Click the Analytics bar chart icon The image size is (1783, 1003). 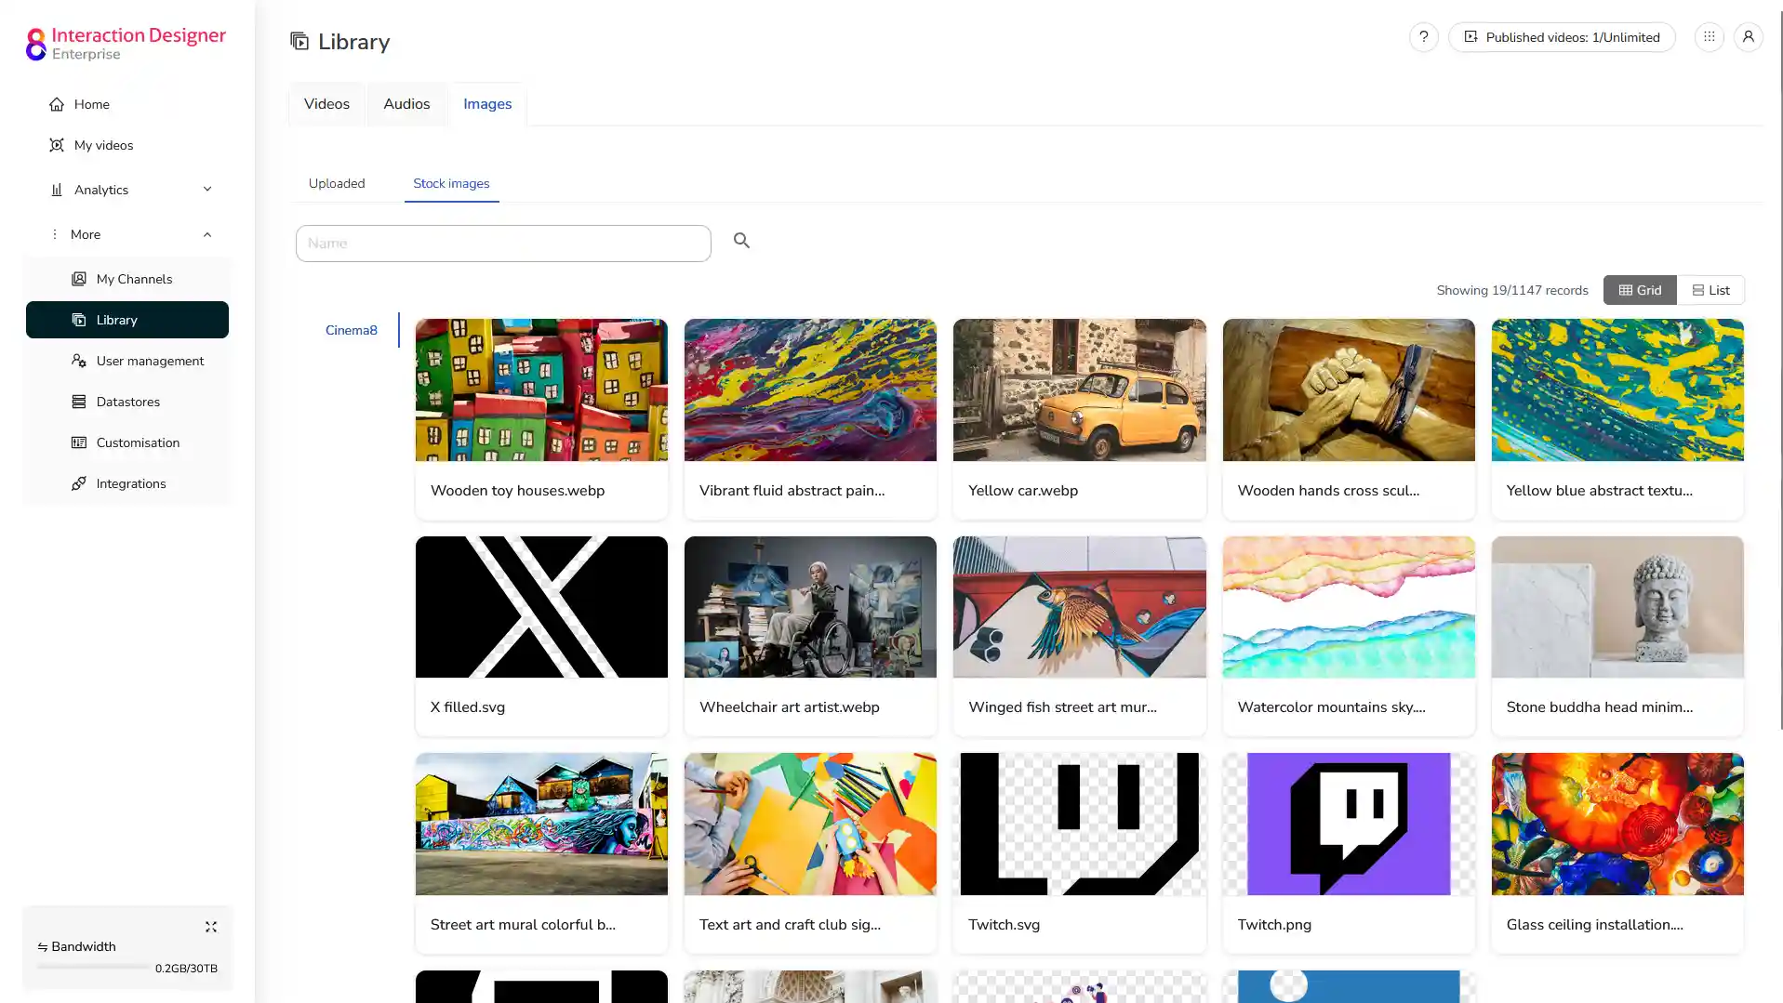point(57,190)
